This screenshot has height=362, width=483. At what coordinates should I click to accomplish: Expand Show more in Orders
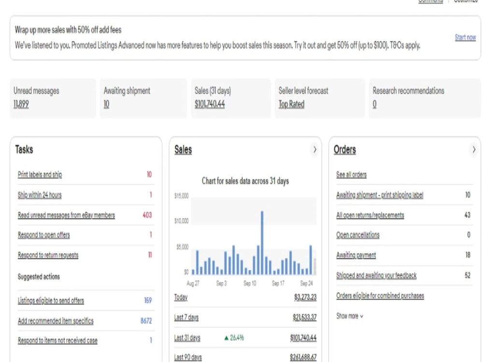[x=350, y=316]
